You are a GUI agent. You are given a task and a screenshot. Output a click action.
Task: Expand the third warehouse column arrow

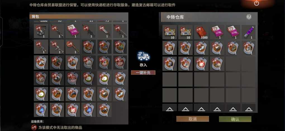(201, 108)
